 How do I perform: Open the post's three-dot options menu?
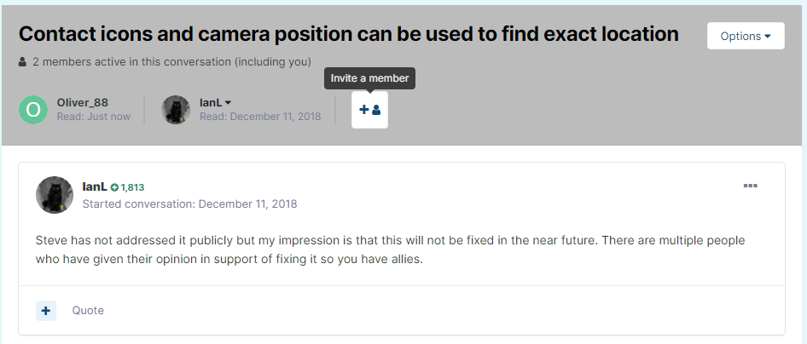[x=751, y=186]
